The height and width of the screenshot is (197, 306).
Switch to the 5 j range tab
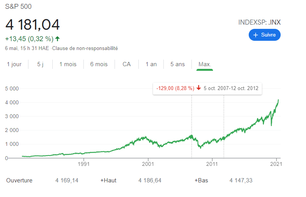pyautogui.click(x=40, y=64)
